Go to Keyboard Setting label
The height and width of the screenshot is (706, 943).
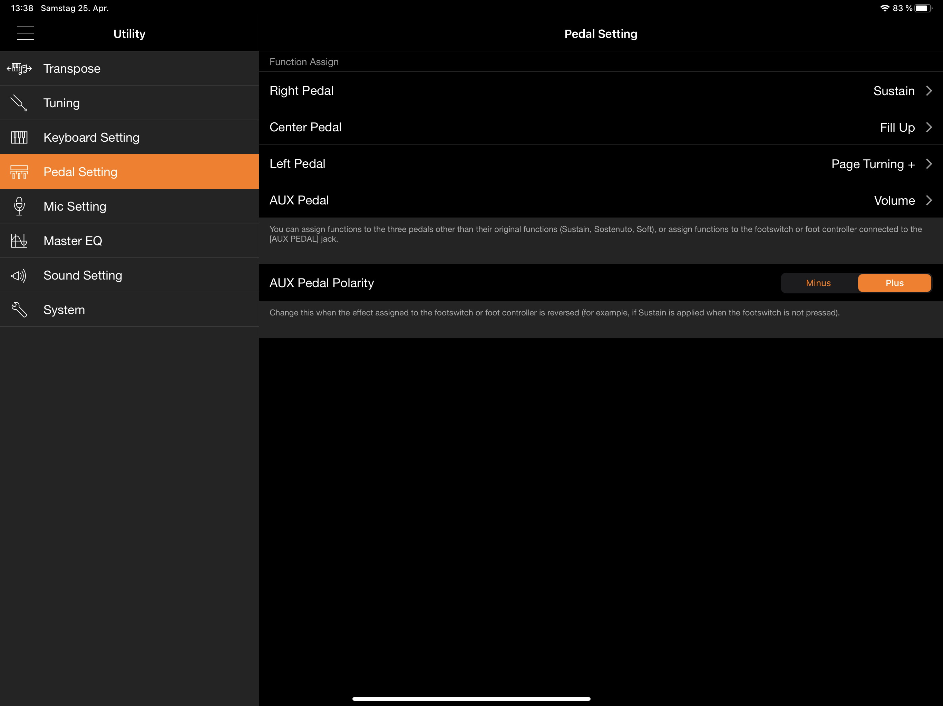91,138
